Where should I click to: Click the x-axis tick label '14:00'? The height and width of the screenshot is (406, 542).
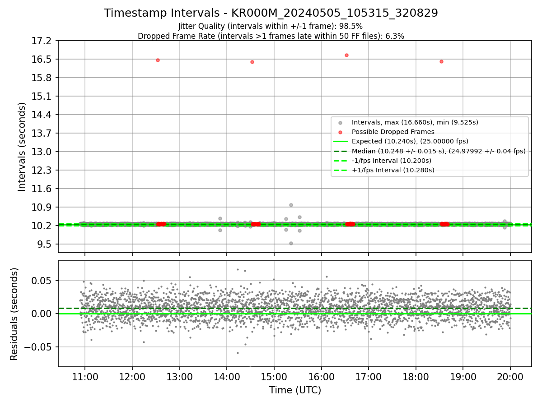coord(227,377)
